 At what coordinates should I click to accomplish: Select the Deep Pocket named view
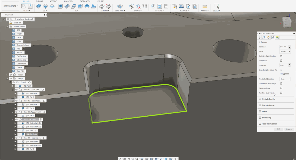pyautogui.click(x=22, y=64)
